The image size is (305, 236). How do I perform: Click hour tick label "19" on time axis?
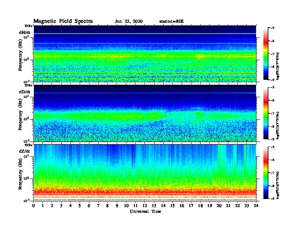point(209,206)
